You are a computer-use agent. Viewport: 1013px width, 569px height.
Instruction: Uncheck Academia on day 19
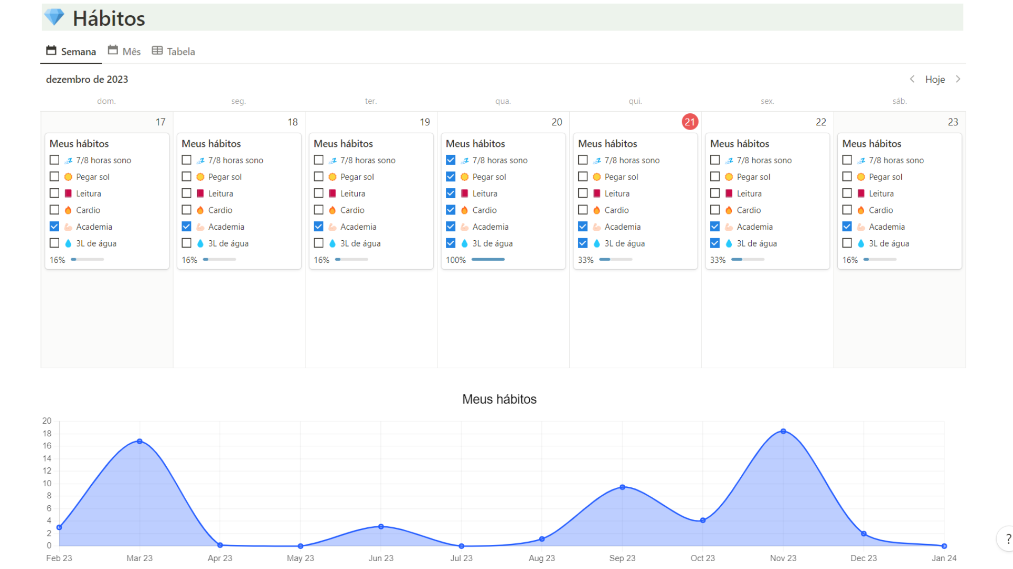click(319, 226)
